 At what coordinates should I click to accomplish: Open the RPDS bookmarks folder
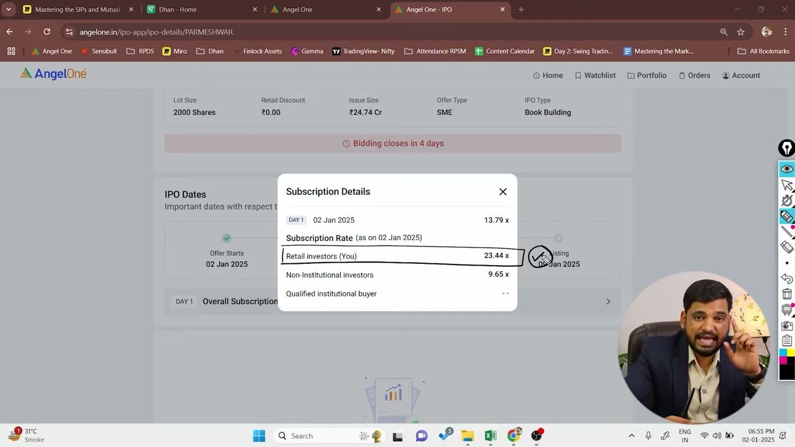pos(140,51)
